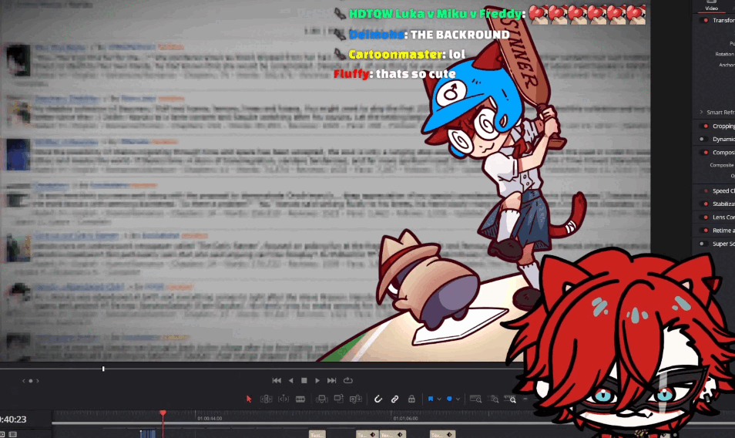Click the Composite mode label
The image size is (735, 438).
coord(722,165)
